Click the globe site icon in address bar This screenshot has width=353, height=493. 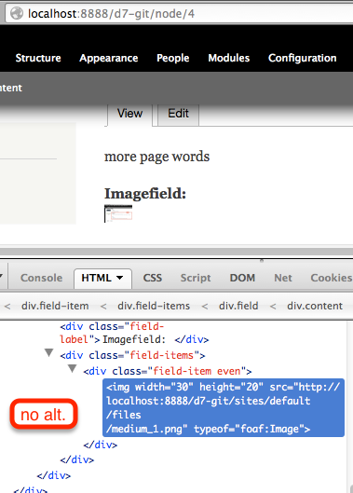click(x=17, y=14)
